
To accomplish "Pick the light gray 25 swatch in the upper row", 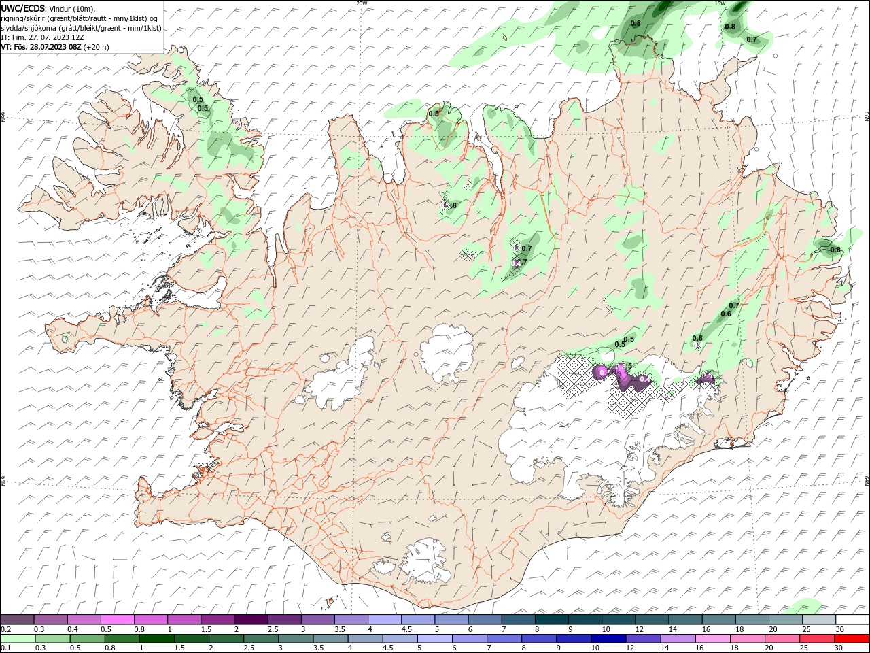I will pyautogui.click(x=819, y=620).
